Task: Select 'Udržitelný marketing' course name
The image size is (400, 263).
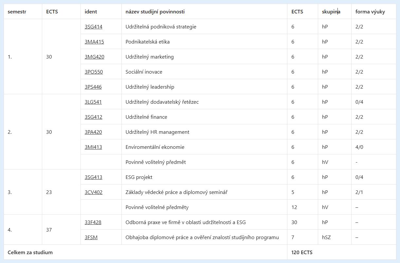Action: [x=150, y=57]
